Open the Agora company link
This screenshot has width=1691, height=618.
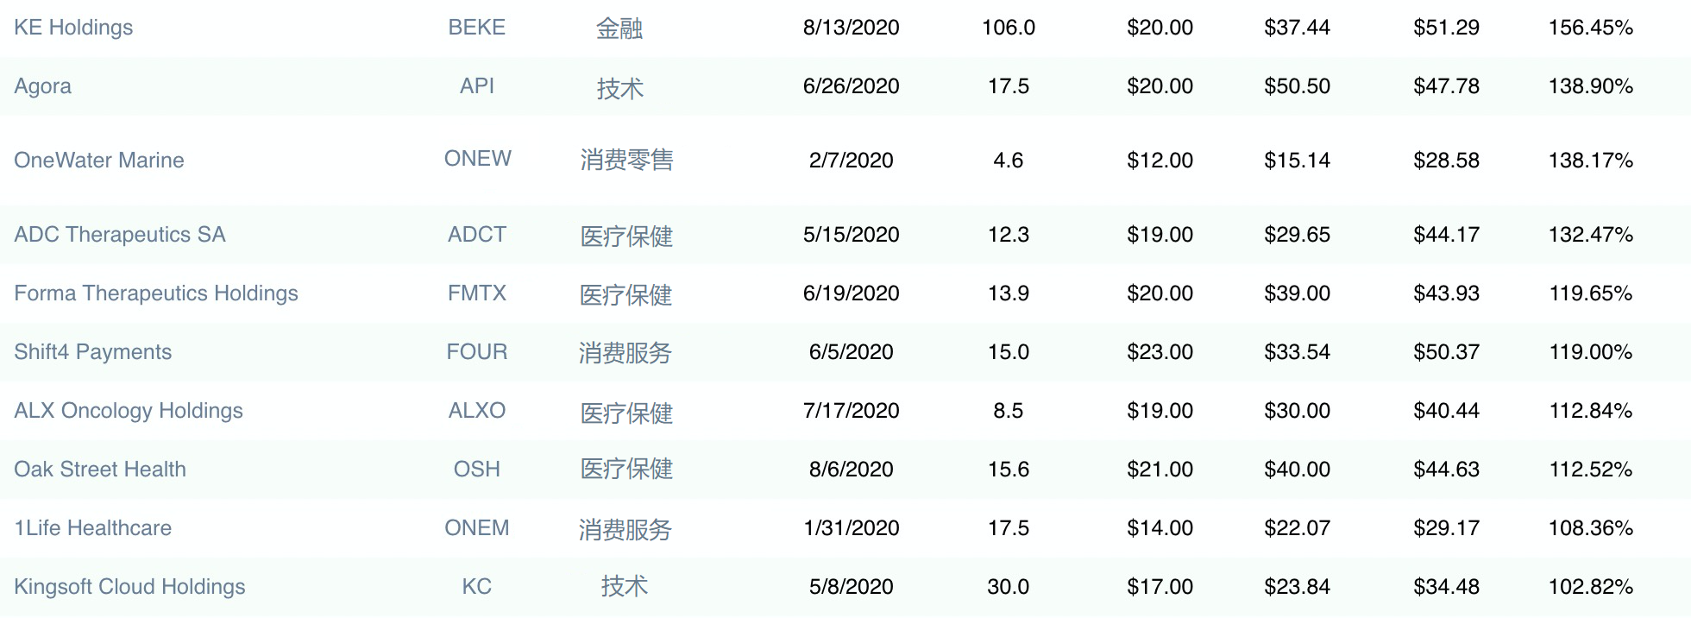click(43, 86)
